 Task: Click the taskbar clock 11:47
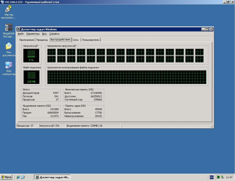229,177
